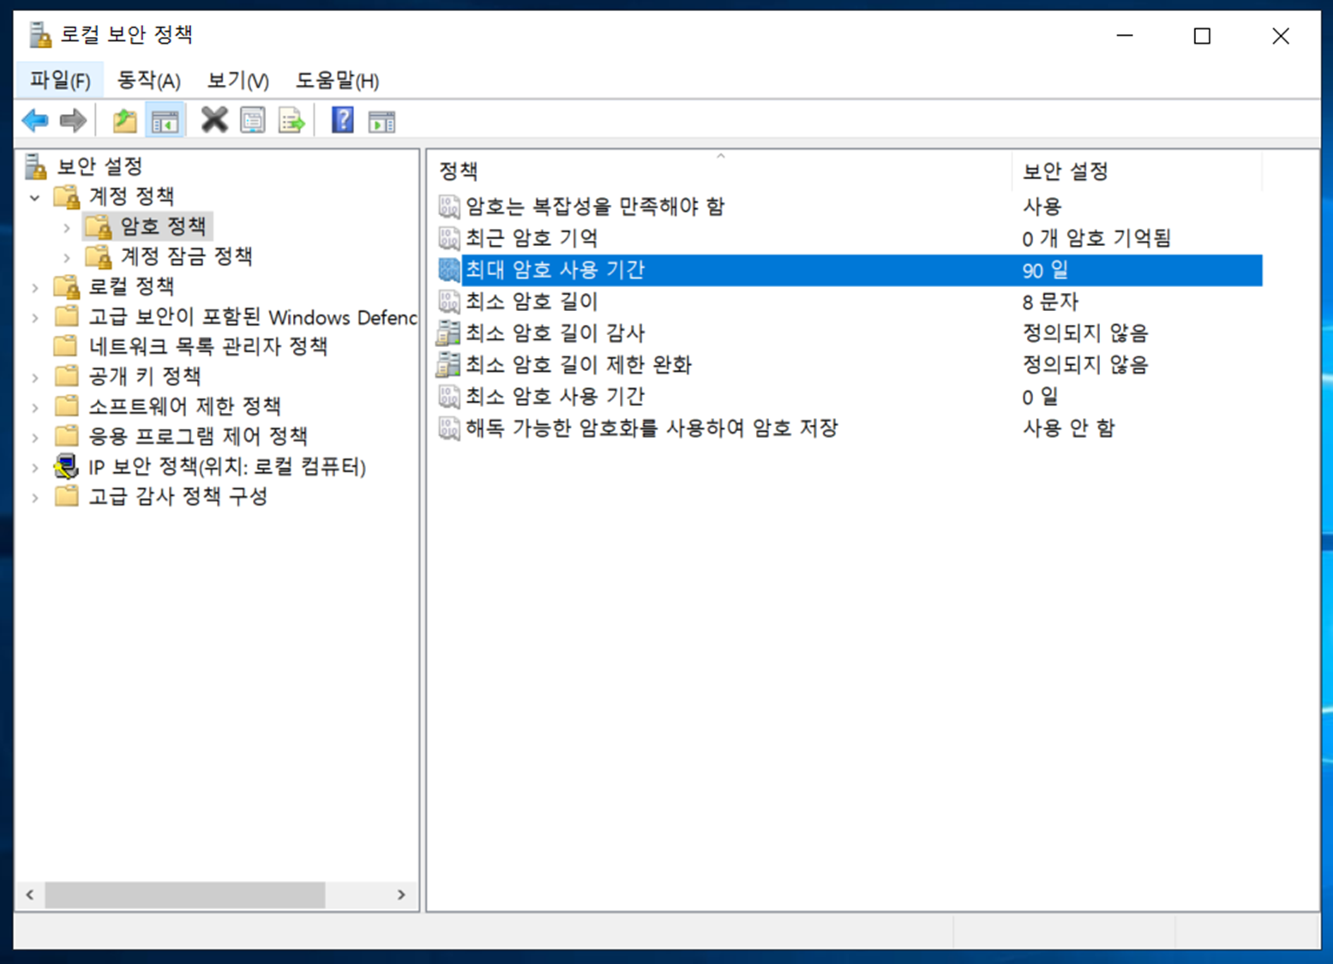Sort by the 보안 설정 column header
Image resolution: width=1333 pixels, height=964 pixels.
[1137, 171]
